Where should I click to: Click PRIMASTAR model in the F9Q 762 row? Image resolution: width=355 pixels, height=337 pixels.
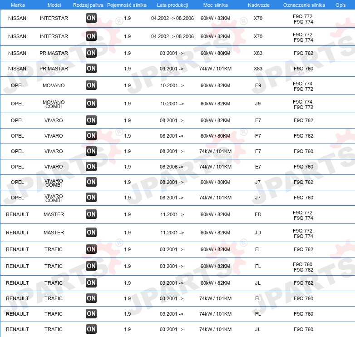click(54, 53)
